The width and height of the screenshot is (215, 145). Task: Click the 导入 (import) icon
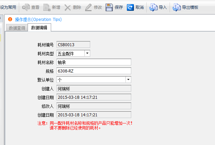[153, 7]
